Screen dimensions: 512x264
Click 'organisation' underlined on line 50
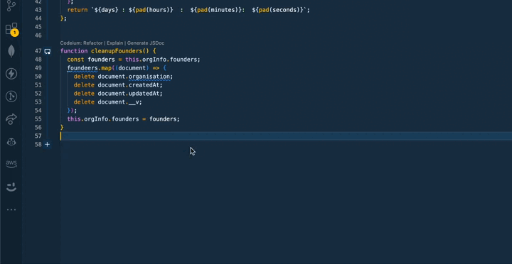(x=149, y=77)
